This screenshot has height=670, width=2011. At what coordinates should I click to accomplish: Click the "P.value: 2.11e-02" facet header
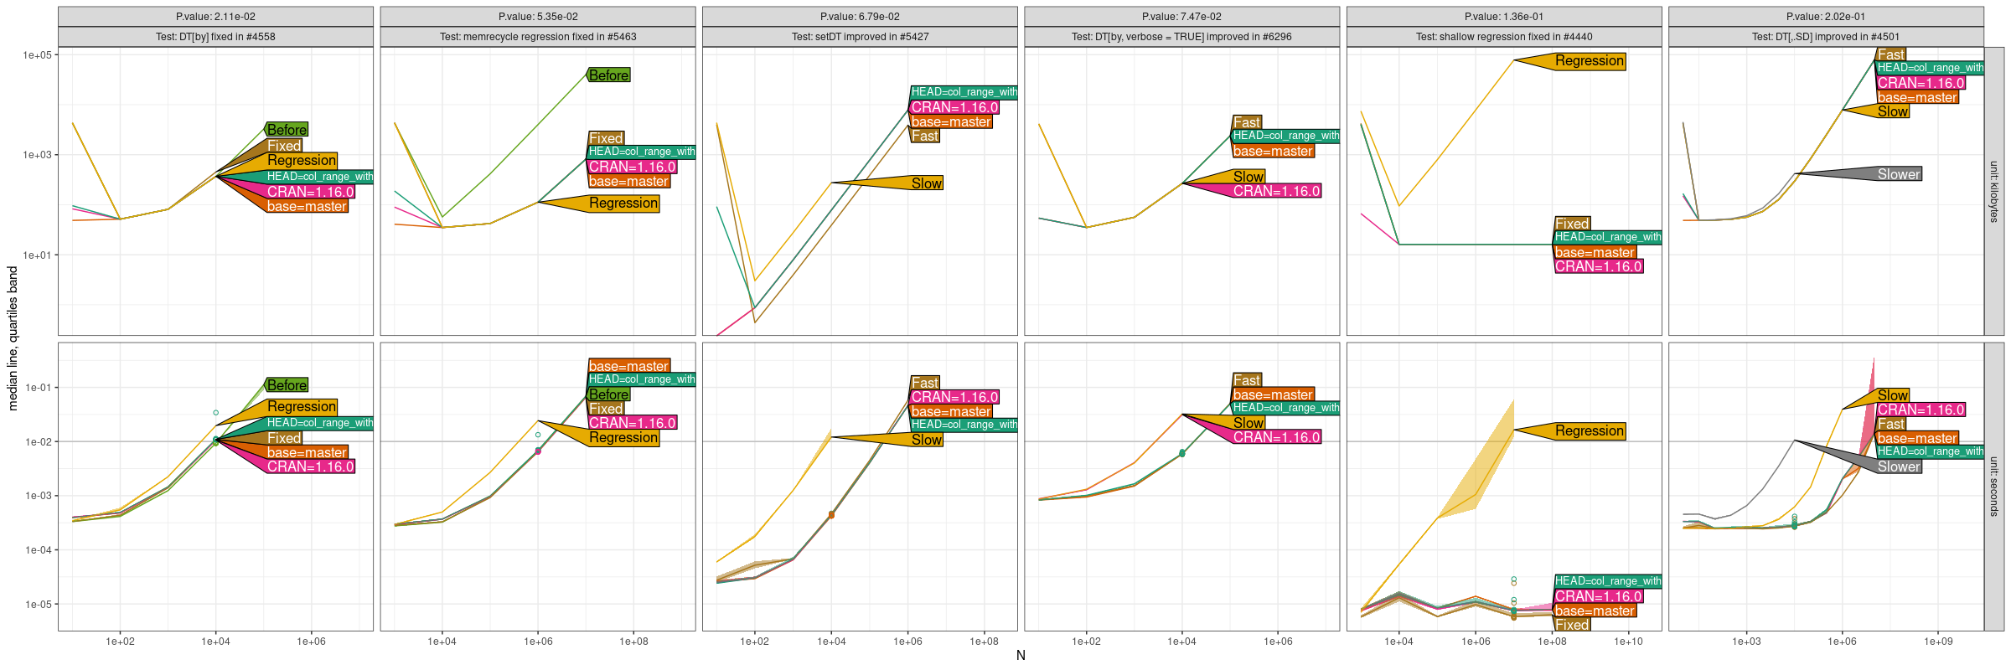click(x=215, y=17)
